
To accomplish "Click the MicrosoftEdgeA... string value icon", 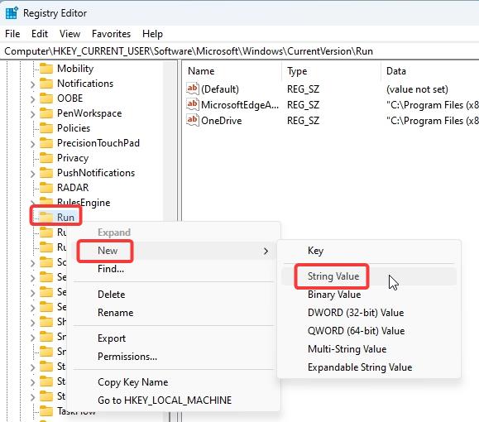I will pos(193,105).
